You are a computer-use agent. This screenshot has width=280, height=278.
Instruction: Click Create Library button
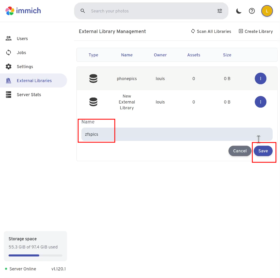tap(256, 31)
